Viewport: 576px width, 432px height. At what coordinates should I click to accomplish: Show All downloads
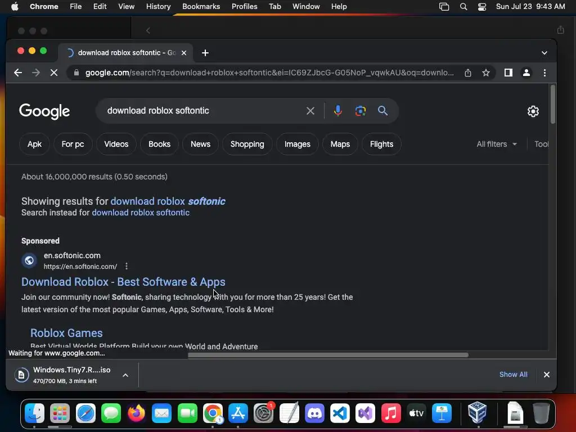(x=513, y=374)
